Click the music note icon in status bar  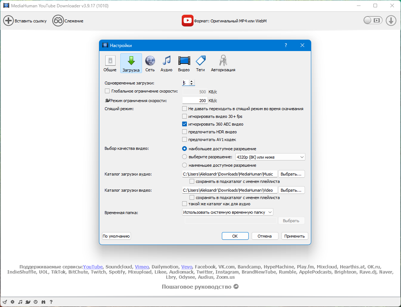tap(20, 302)
